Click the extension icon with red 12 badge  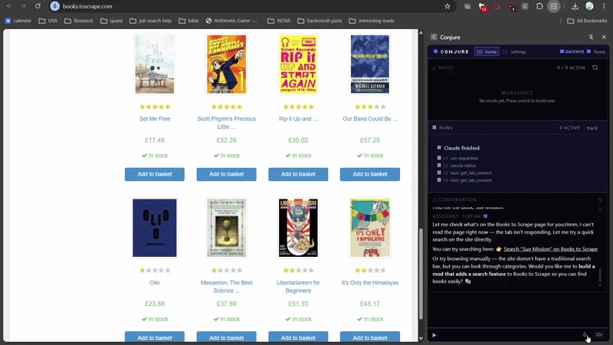click(x=483, y=7)
